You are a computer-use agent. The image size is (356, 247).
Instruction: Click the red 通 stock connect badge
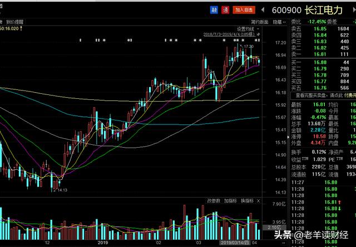point(225,10)
